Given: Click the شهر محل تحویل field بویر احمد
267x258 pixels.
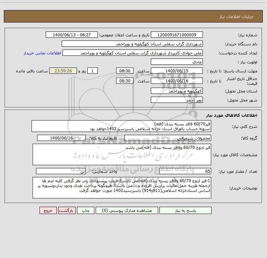Looking at the screenshot, I should [x=177, y=100].
